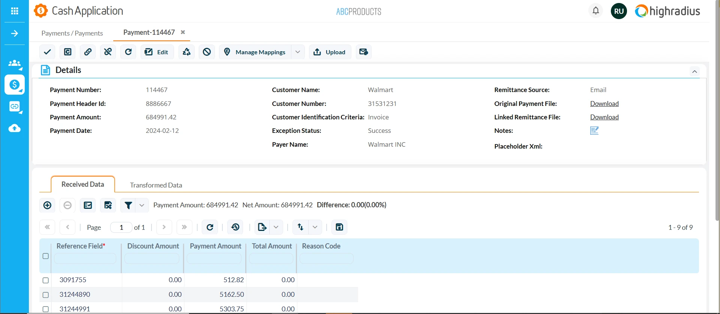The image size is (720, 314).
Task: Check the row with reference 31244890
Action: click(46, 295)
